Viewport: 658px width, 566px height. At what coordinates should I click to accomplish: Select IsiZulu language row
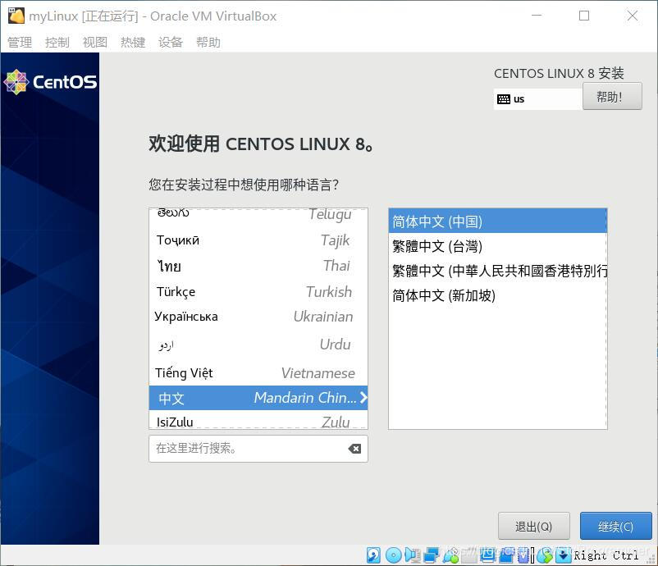coord(258,421)
